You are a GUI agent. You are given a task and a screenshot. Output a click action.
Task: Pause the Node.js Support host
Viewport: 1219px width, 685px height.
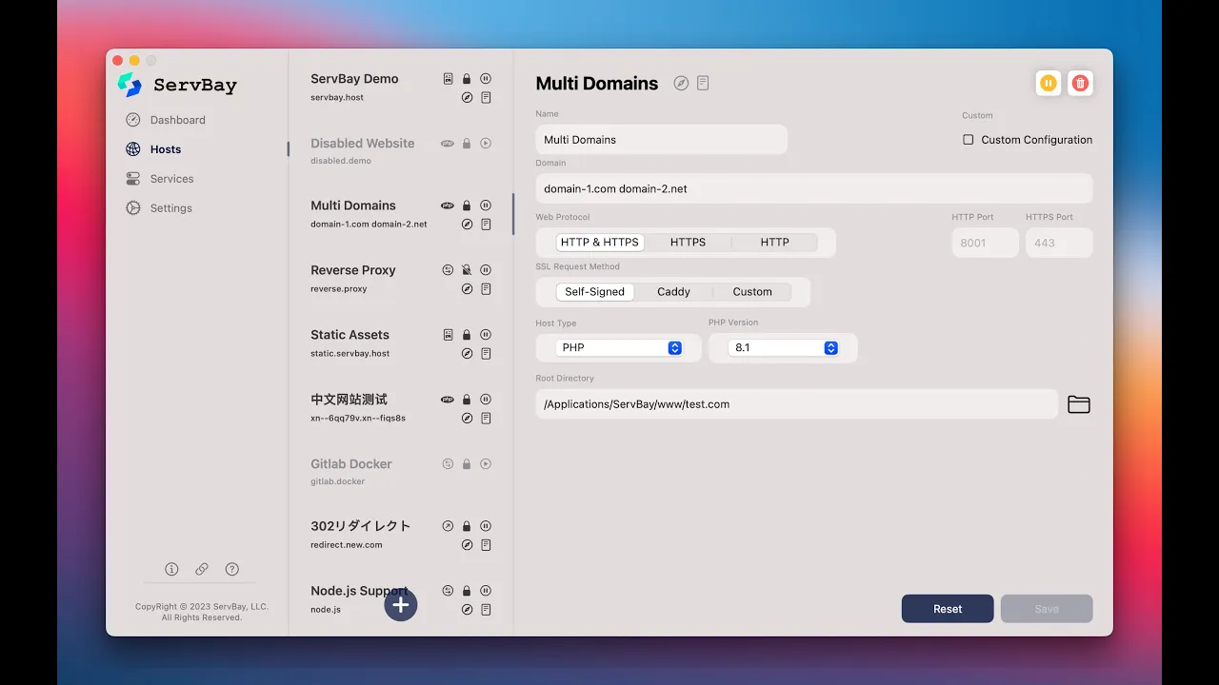tap(486, 591)
